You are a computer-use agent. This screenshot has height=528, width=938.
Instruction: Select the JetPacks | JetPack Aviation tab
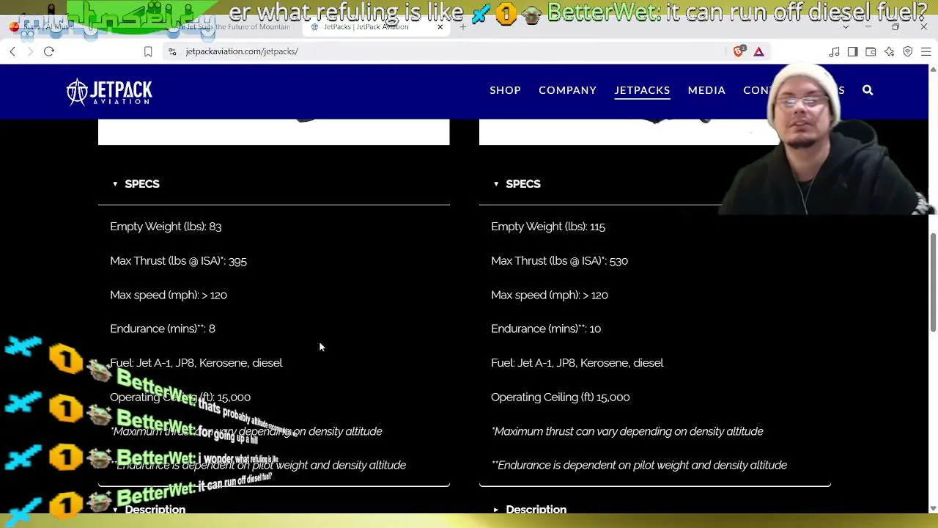377,27
